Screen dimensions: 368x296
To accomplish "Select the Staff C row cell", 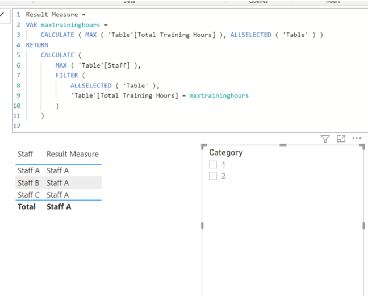I will (x=28, y=195).
